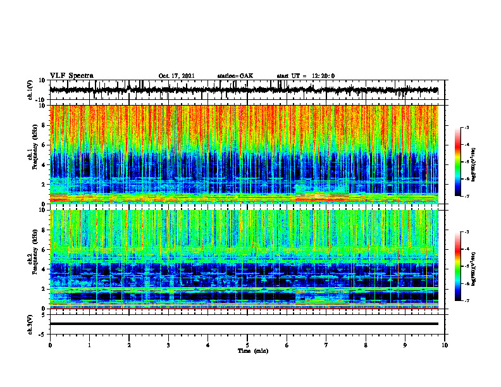Click the ch.1 voltage waveform trace
The image size is (501, 387).
click(244, 90)
